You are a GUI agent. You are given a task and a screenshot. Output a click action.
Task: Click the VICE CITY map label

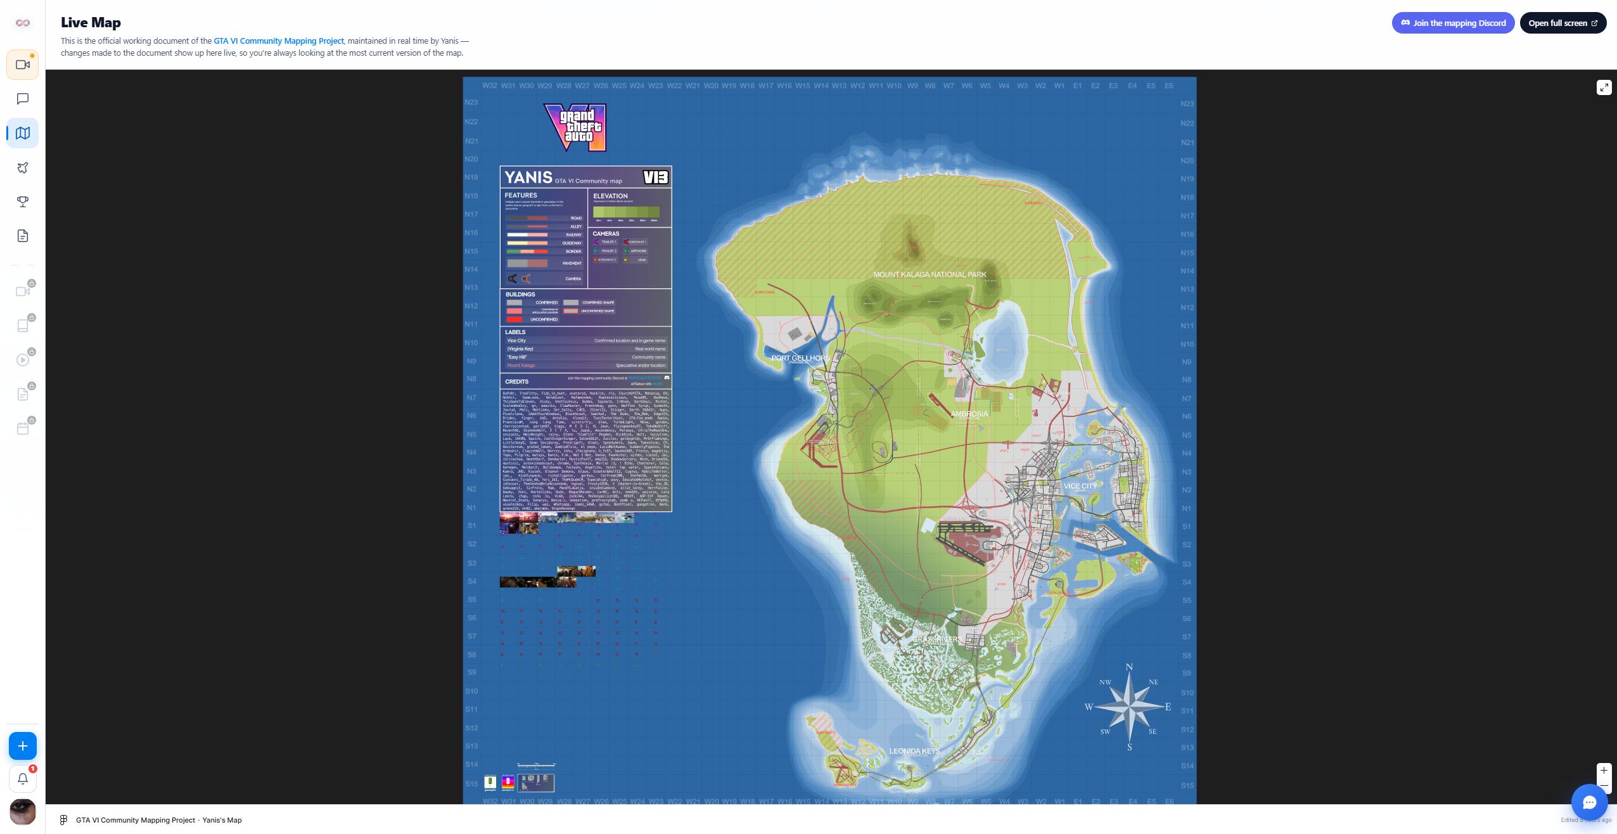(x=1080, y=486)
